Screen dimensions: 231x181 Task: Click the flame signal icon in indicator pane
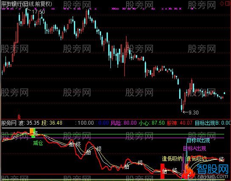(188, 172)
